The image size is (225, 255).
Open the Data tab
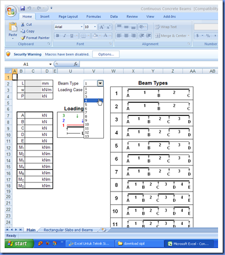[114, 17]
